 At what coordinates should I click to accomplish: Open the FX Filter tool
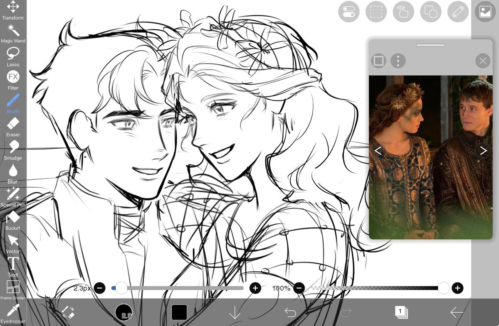coord(13,80)
